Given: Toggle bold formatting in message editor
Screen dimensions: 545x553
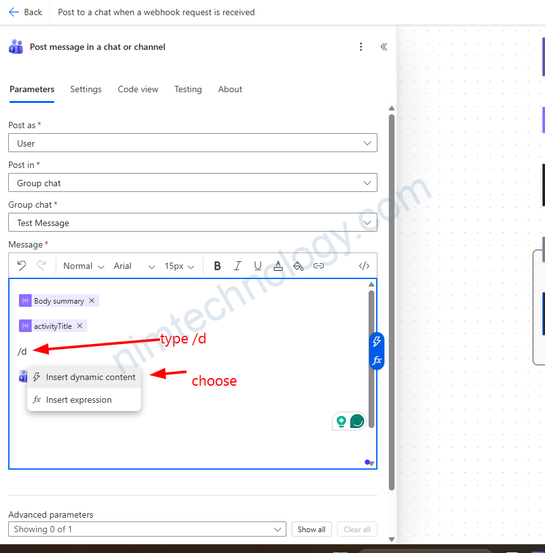Looking at the screenshot, I should 217,266.
